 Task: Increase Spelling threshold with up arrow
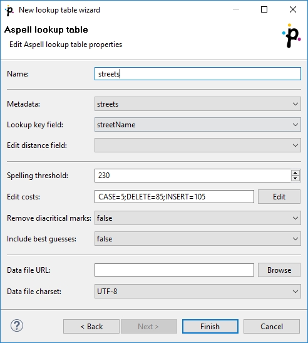tap(295, 173)
